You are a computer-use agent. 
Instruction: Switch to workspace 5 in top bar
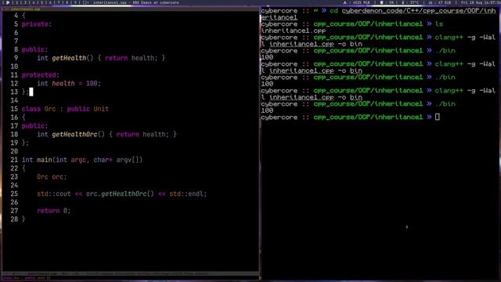[41, 2]
